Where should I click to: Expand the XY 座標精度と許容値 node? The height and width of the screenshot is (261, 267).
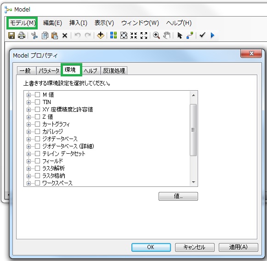[28, 110]
